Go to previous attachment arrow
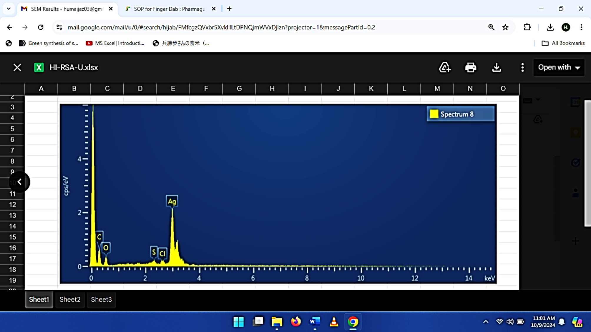Screen dimensions: 591x332 pyautogui.click(x=19, y=182)
